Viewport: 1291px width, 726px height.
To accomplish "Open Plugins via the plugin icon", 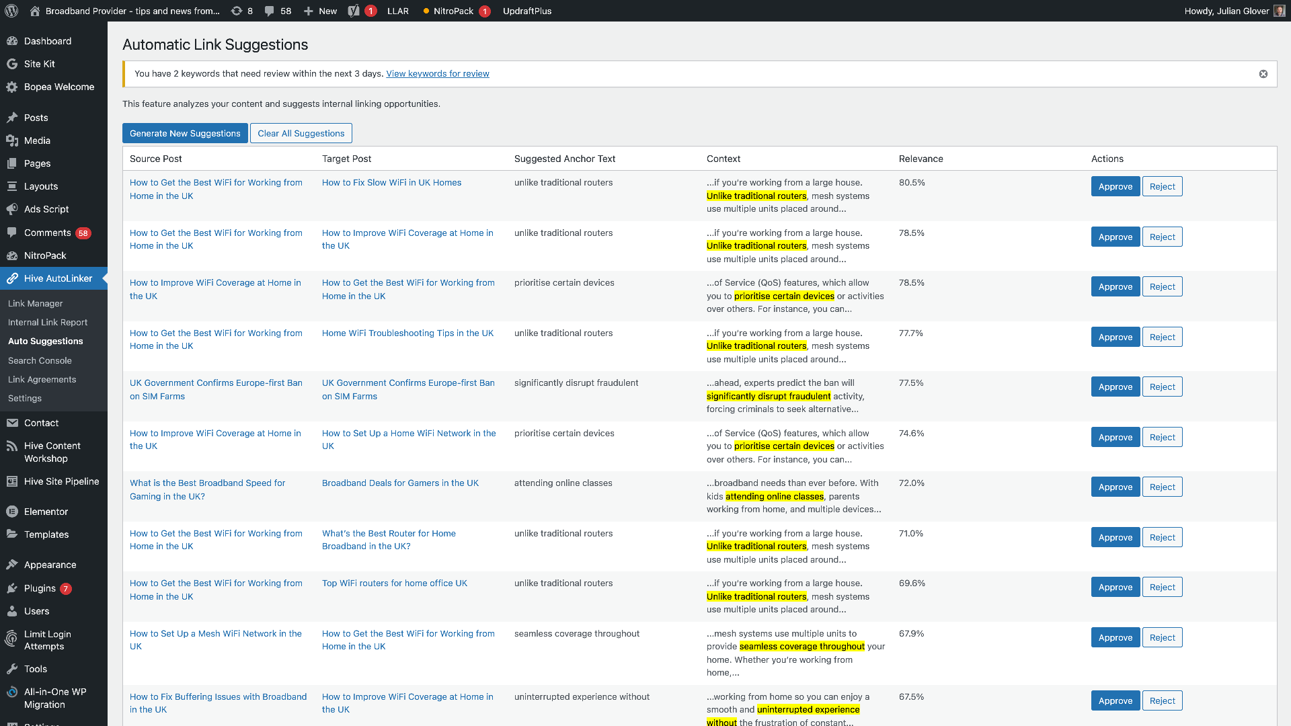I will click(x=11, y=588).
